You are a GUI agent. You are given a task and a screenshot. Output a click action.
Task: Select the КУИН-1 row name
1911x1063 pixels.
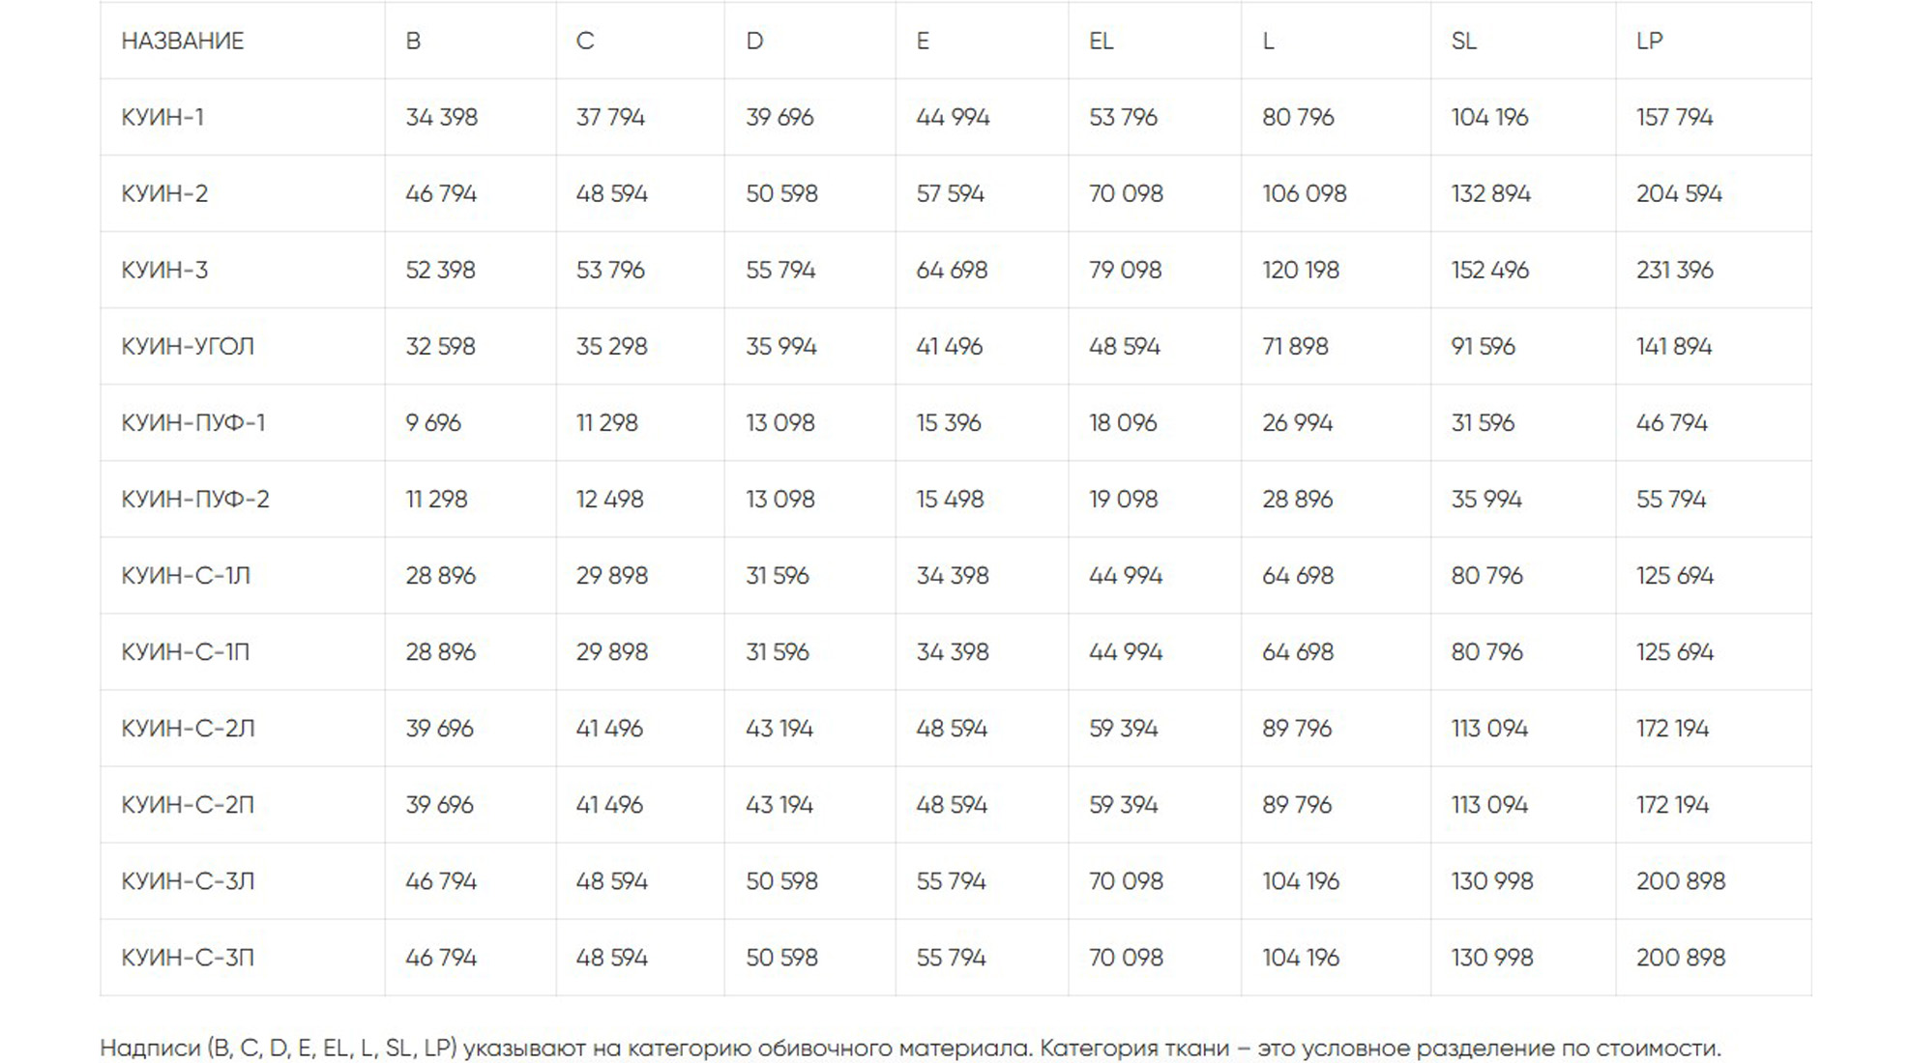tap(162, 118)
